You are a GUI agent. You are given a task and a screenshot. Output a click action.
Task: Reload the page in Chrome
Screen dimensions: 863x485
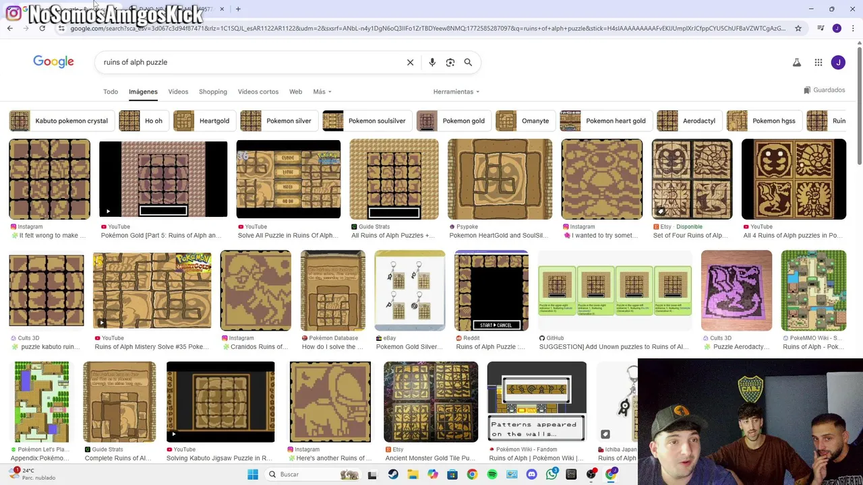pos(42,28)
